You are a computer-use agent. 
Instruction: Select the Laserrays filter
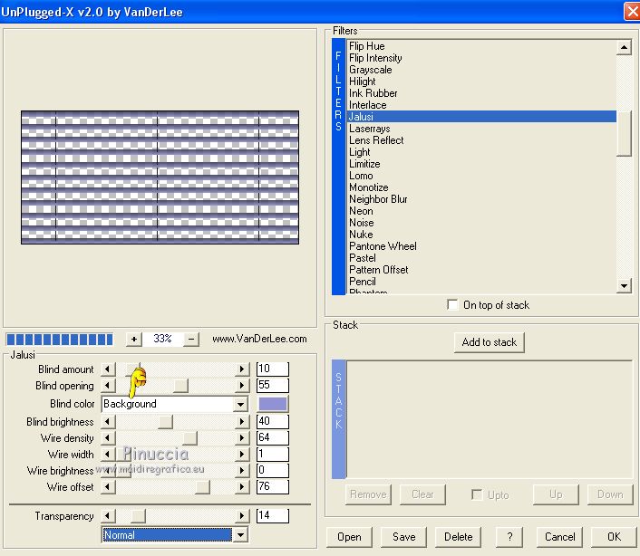[x=481, y=129]
